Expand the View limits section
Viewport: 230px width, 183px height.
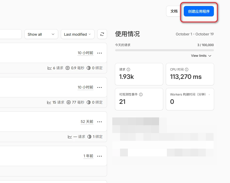tap(201, 56)
